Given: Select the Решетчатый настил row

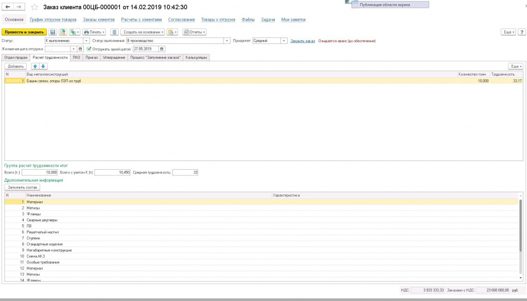Looking at the screenshot, I should [x=261, y=232].
